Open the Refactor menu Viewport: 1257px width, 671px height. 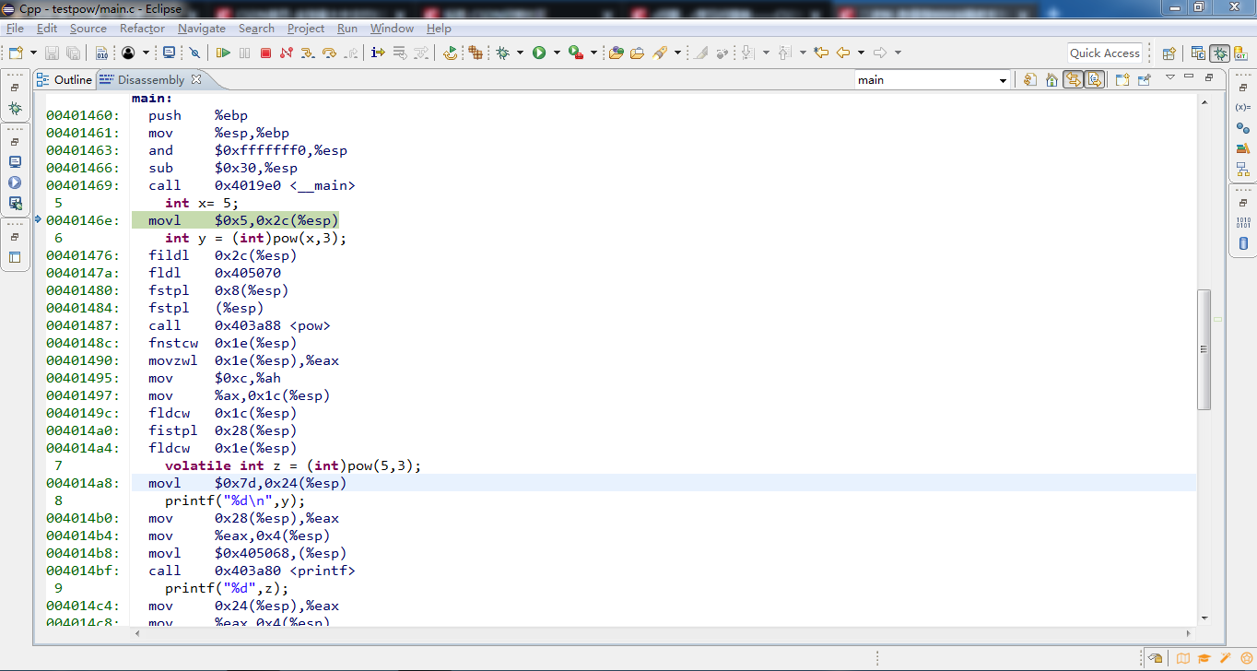pos(142,29)
